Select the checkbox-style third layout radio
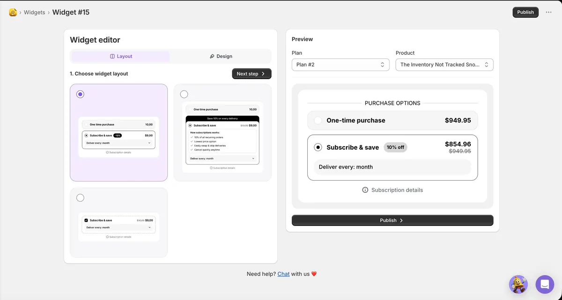 tap(80, 198)
